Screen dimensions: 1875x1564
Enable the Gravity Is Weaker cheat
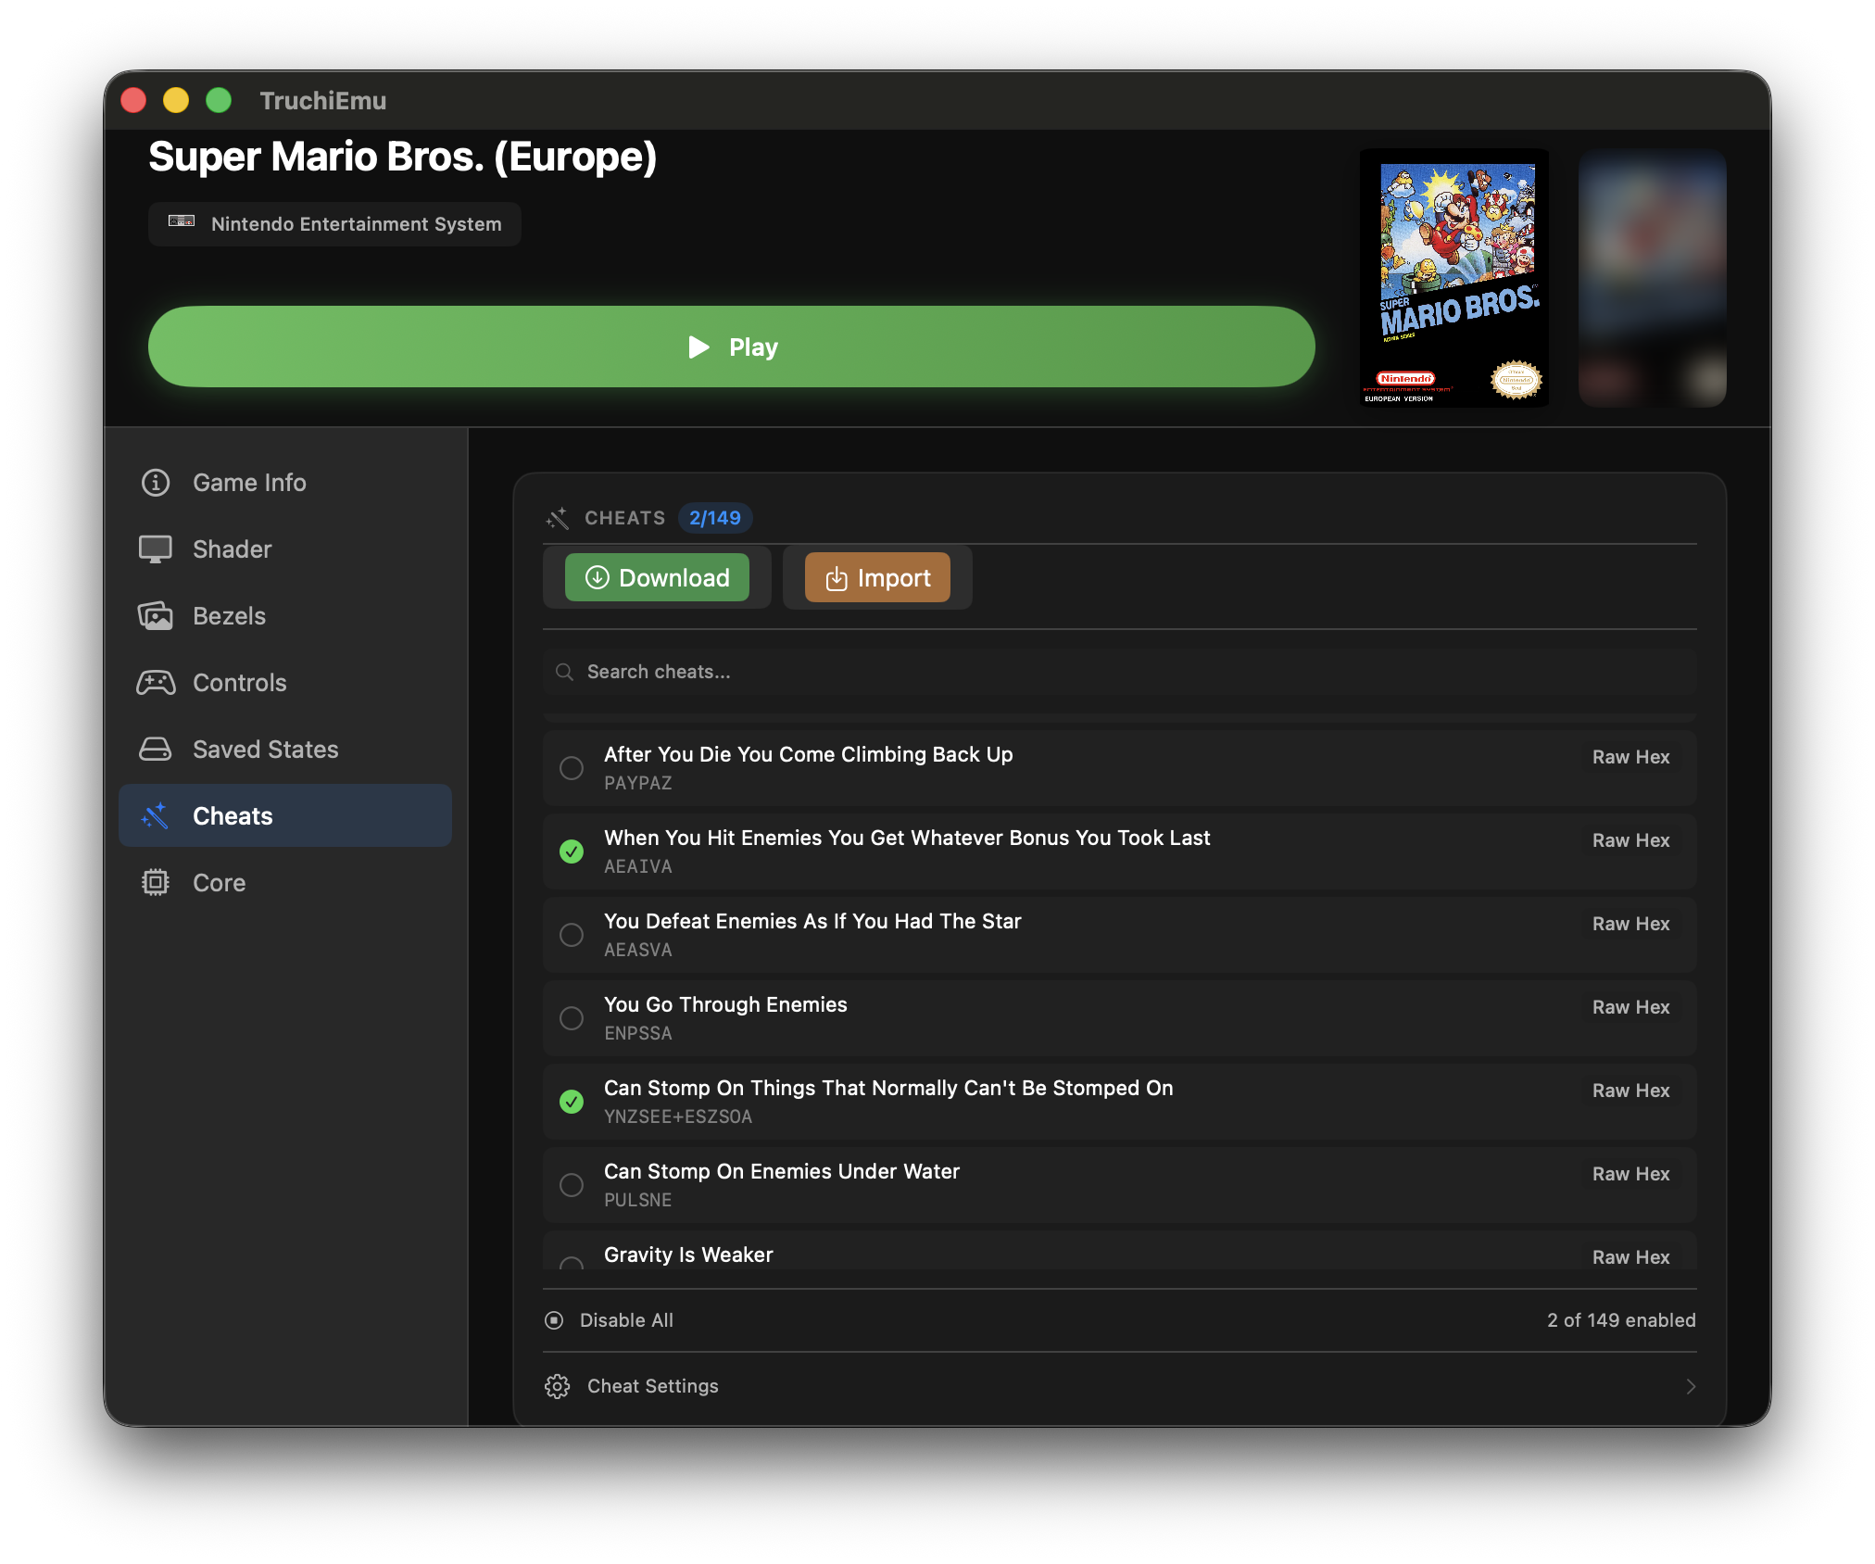coord(572,1263)
